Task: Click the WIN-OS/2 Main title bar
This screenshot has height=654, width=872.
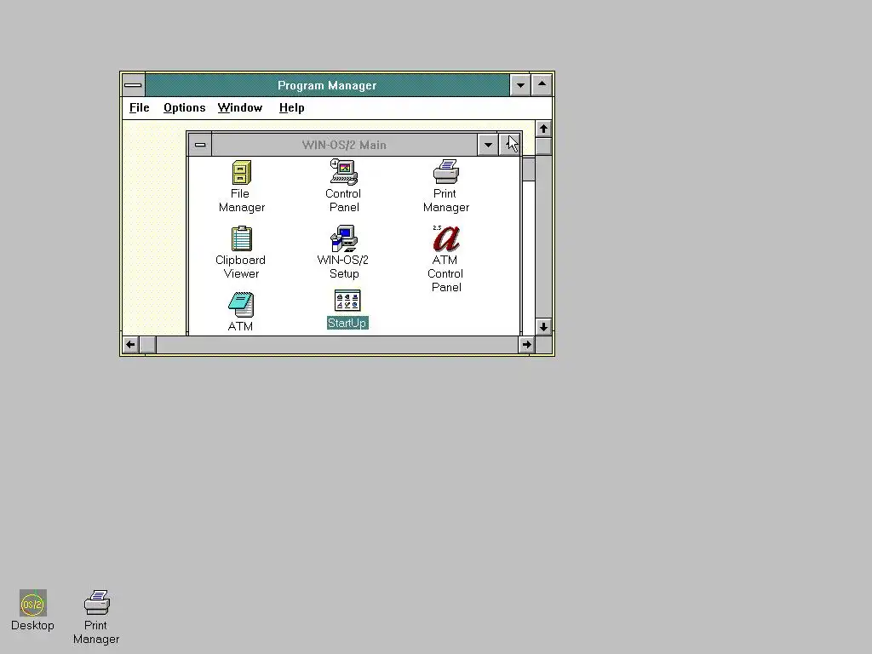Action: (344, 145)
